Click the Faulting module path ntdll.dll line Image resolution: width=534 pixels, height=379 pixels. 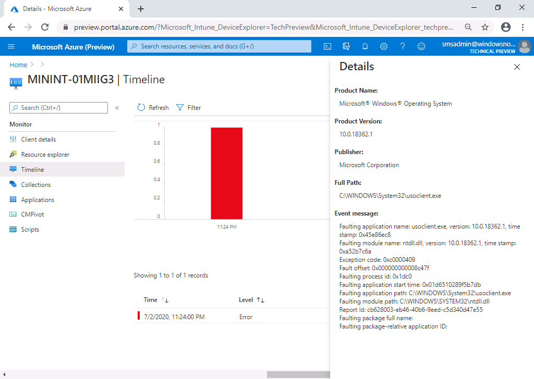tap(414, 301)
